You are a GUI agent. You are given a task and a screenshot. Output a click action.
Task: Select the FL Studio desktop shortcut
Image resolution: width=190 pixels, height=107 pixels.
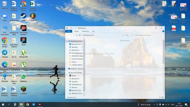pyautogui.click(x=33, y=17)
